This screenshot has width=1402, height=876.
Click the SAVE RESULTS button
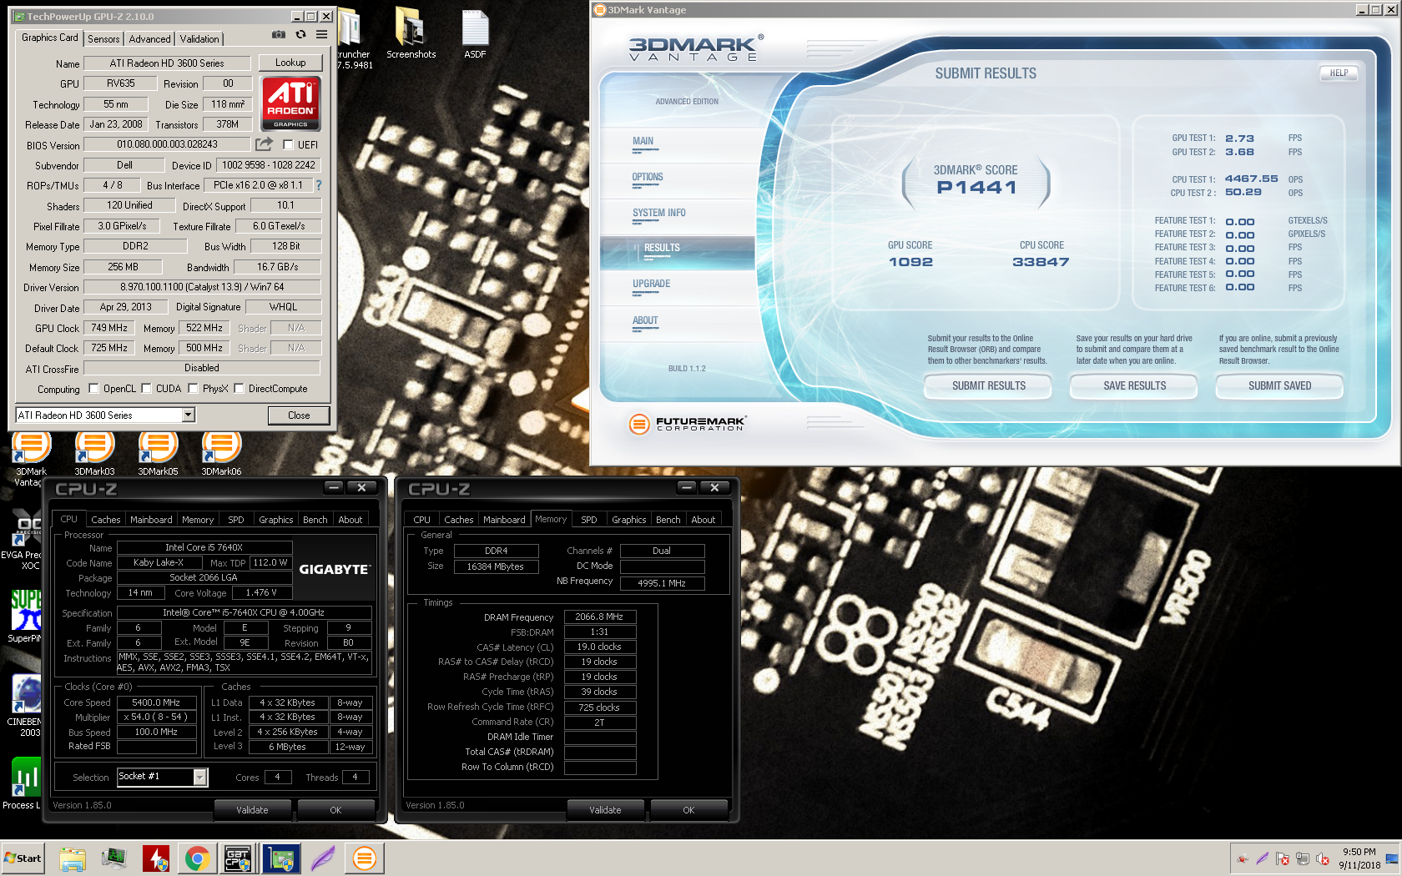point(1134,385)
